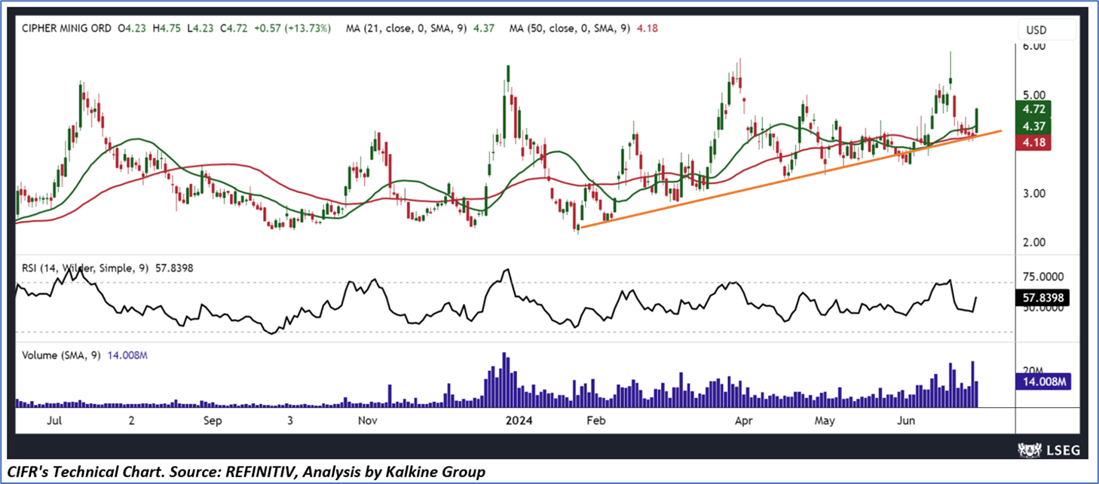Click the Sep label on time axis
1099x484 pixels.
tap(212, 419)
